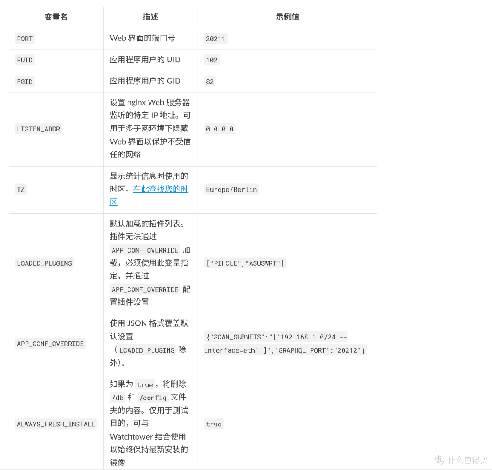Select the ALWAYS_FRESH_INSTALL variable name

(56, 424)
